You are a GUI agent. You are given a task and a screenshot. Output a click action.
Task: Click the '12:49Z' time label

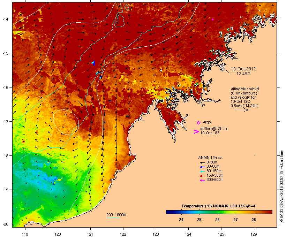coord(243,74)
